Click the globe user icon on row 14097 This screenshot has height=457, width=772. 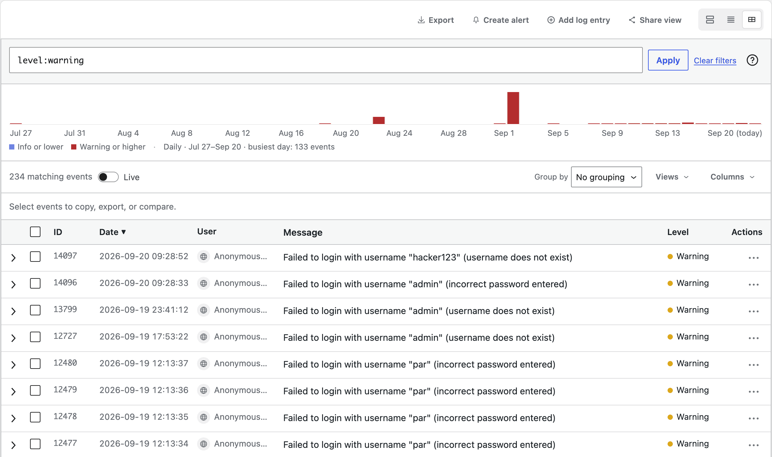point(204,257)
